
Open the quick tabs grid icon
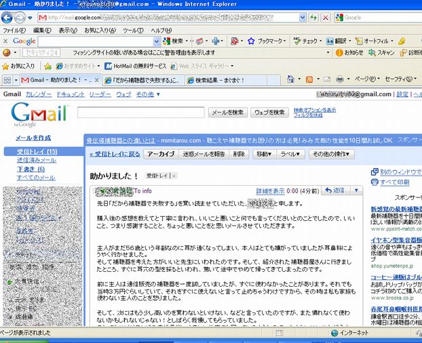[7, 80]
